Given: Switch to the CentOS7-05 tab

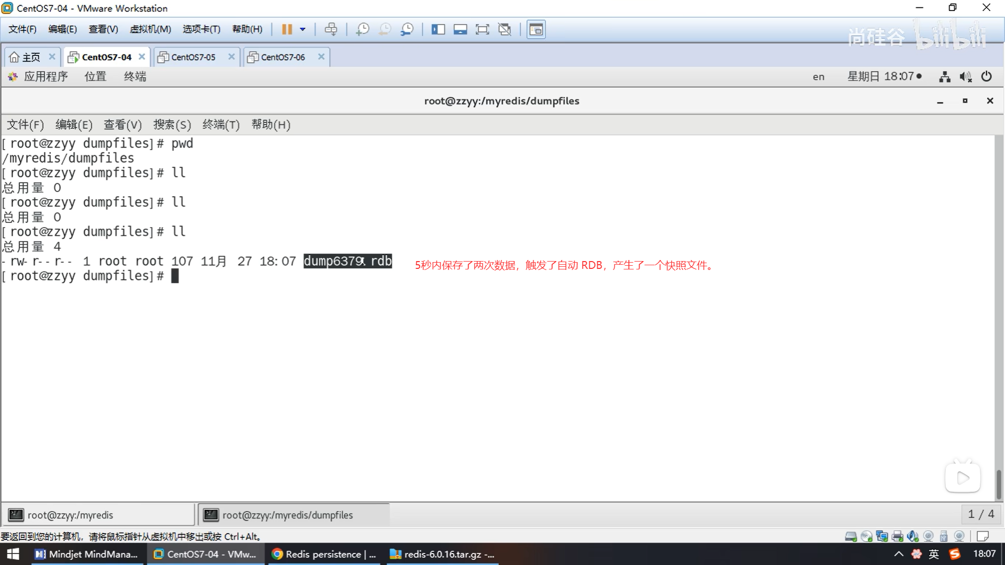Looking at the screenshot, I should pos(193,57).
